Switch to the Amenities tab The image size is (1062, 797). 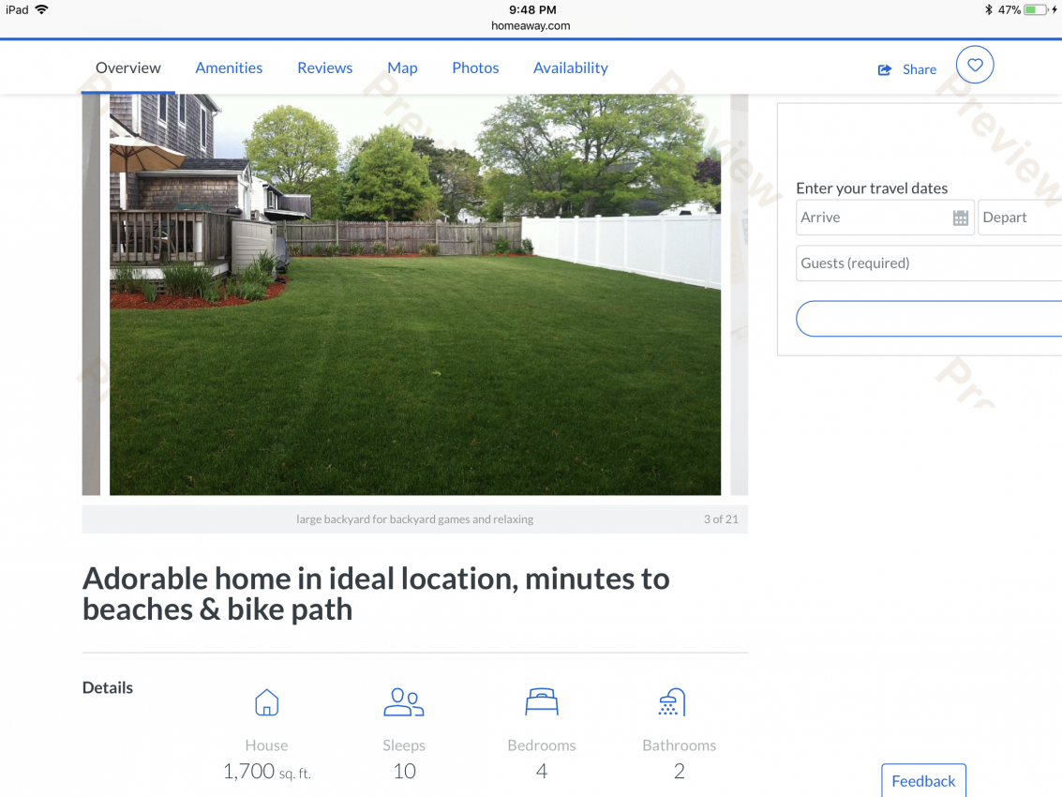tap(229, 68)
